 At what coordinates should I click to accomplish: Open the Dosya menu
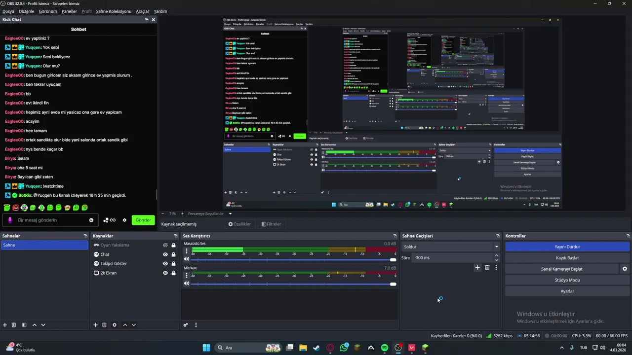click(x=8, y=11)
